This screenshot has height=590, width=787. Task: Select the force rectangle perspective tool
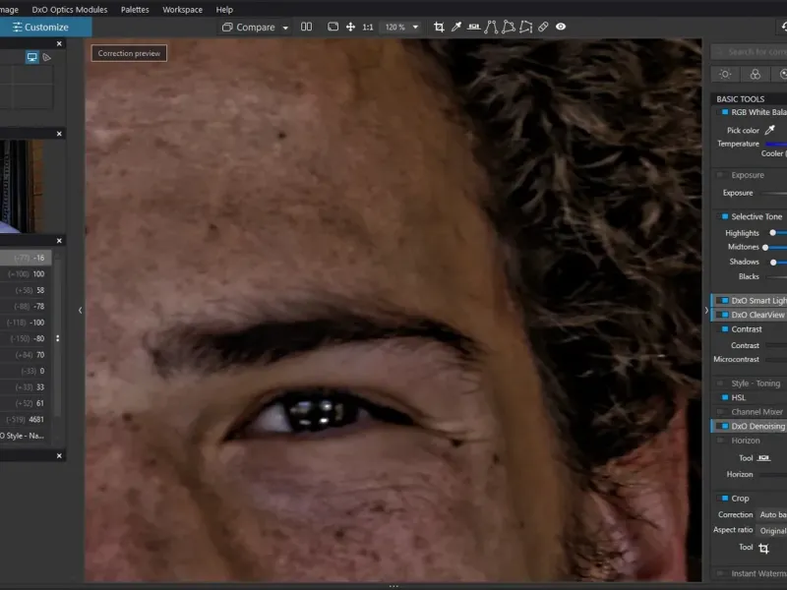(x=509, y=28)
